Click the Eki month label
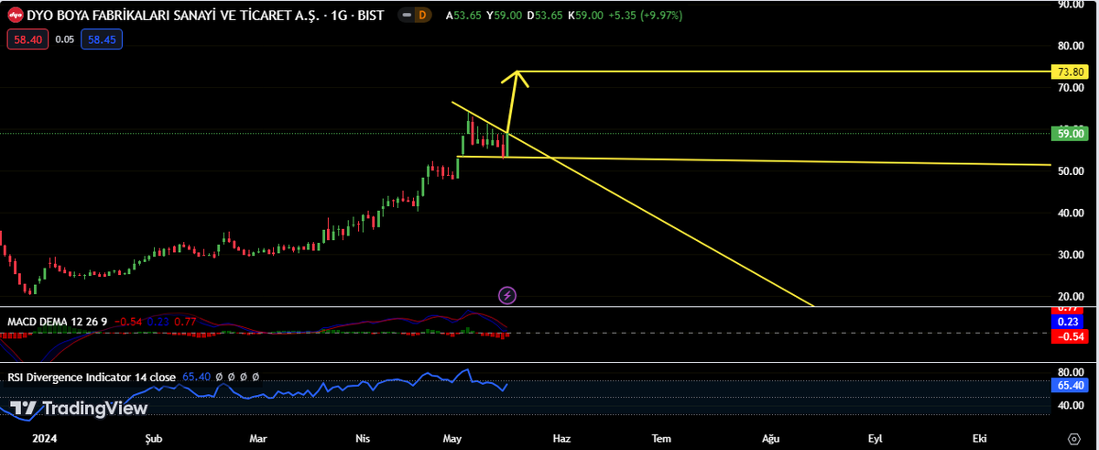This screenshot has width=1099, height=450. [x=980, y=439]
